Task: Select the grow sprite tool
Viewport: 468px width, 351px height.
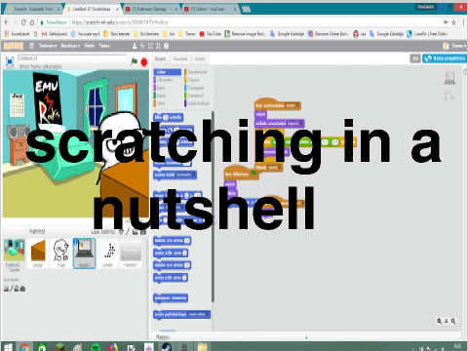Action: (x=150, y=46)
